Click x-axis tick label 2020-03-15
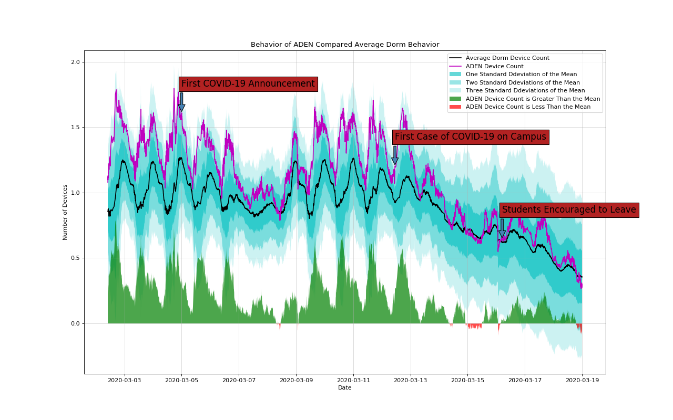Screen dimensions: 673x420 click(467, 380)
